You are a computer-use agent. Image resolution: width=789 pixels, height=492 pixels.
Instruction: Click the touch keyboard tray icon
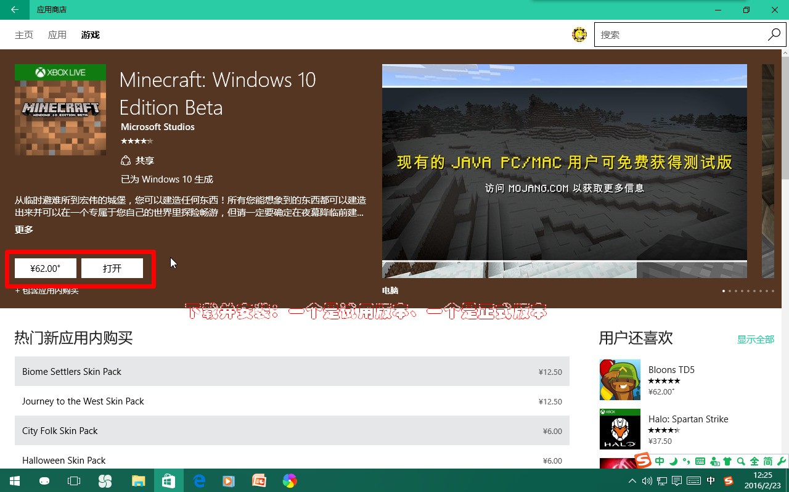693,480
